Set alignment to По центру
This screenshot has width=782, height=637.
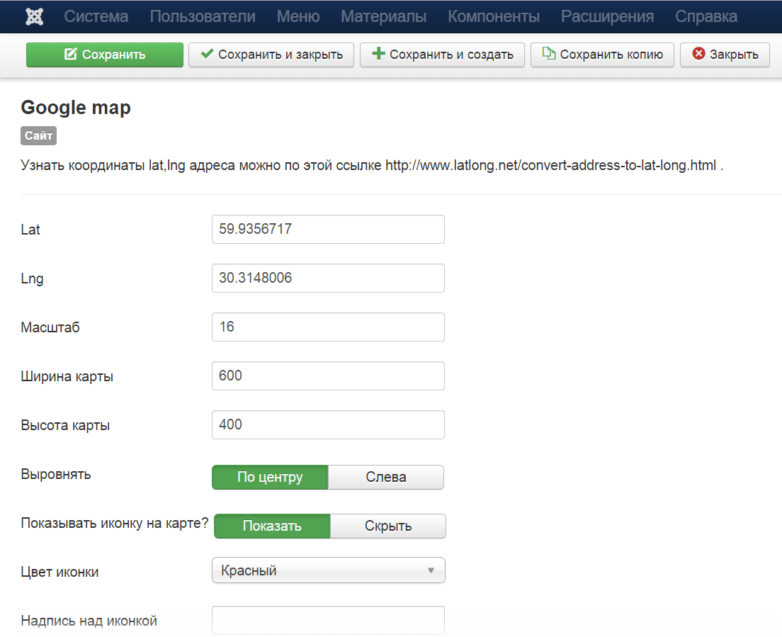[x=270, y=478]
